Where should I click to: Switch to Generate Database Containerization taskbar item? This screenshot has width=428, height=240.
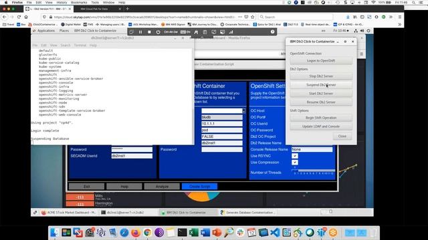pyautogui.click(x=248, y=212)
